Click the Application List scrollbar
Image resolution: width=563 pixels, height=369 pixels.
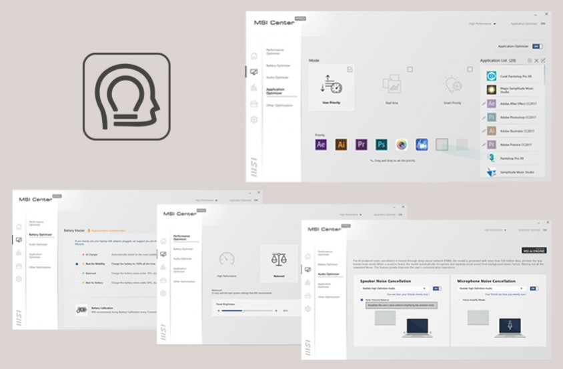(x=545, y=75)
